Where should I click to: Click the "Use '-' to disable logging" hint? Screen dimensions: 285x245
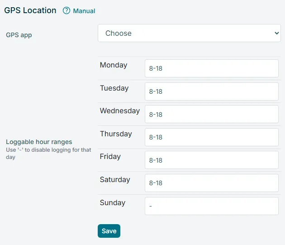point(48,154)
